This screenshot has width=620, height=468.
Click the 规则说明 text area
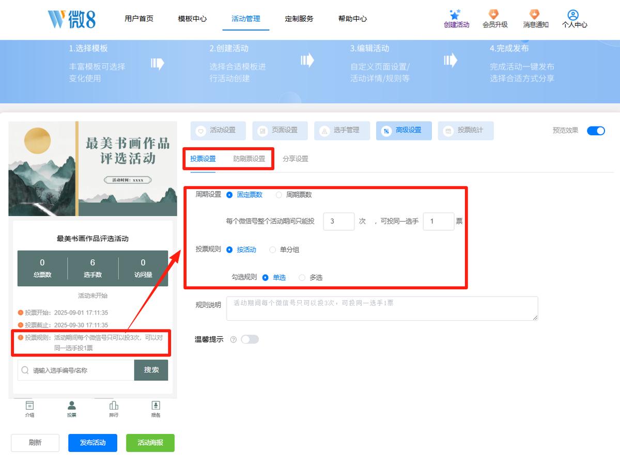(x=382, y=308)
